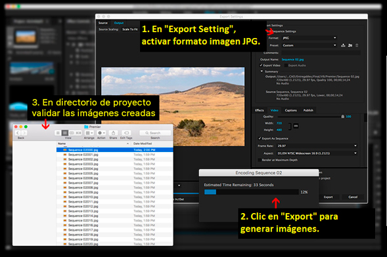The width and height of the screenshot is (387, 257).
Task: Select file Sequence 02005.jpg
Action: coord(115,173)
